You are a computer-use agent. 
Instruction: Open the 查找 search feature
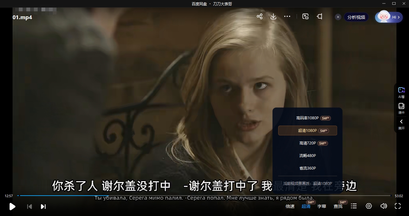(338, 206)
